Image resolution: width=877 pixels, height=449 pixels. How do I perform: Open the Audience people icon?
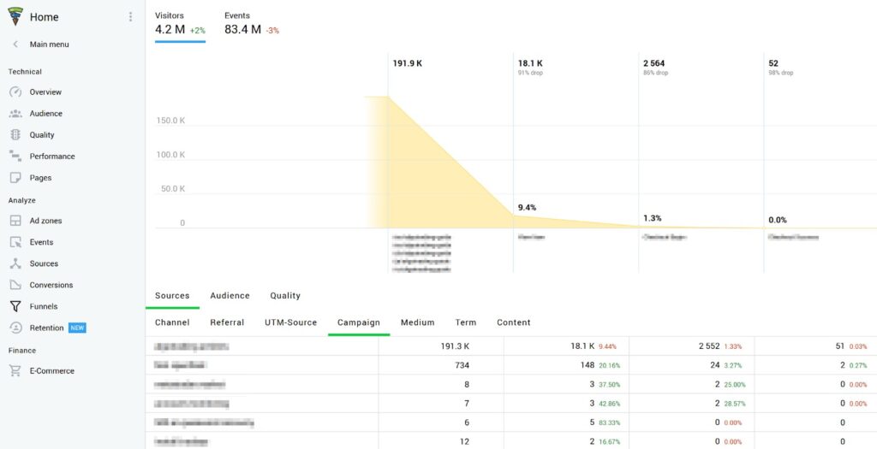point(15,114)
